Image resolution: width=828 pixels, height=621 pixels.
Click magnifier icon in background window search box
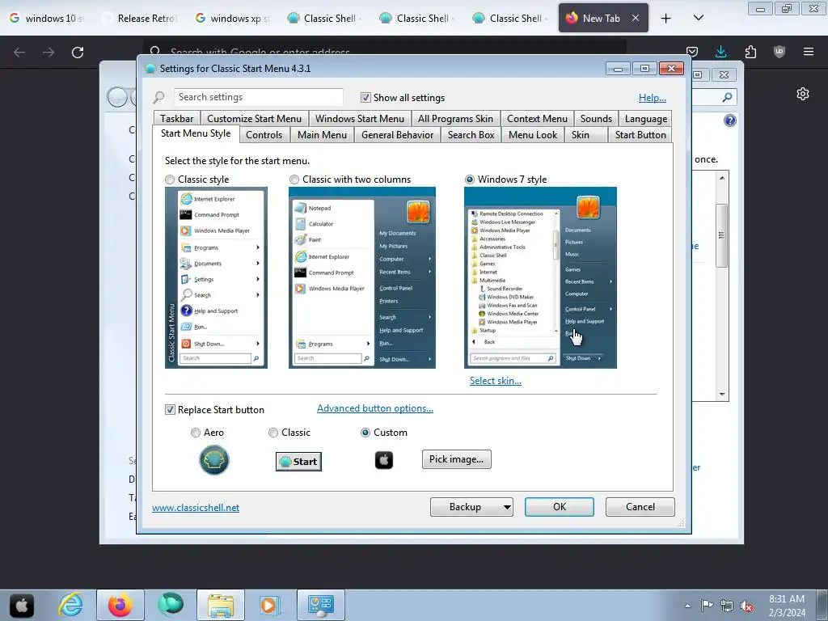click(x=727, y=97)
